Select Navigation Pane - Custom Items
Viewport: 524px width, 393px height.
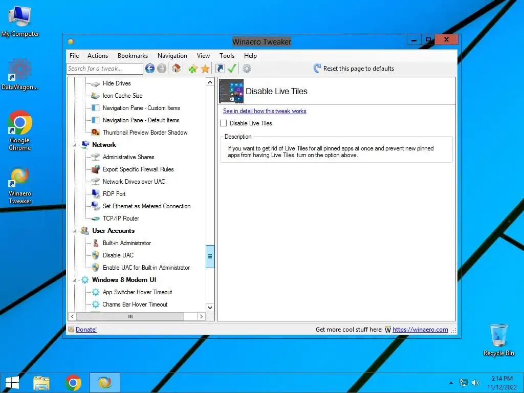click(141, 108)
